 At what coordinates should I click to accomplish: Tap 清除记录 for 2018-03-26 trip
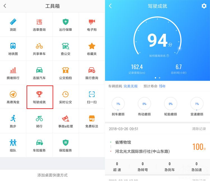pyautogui.click(x=199, y=129)
